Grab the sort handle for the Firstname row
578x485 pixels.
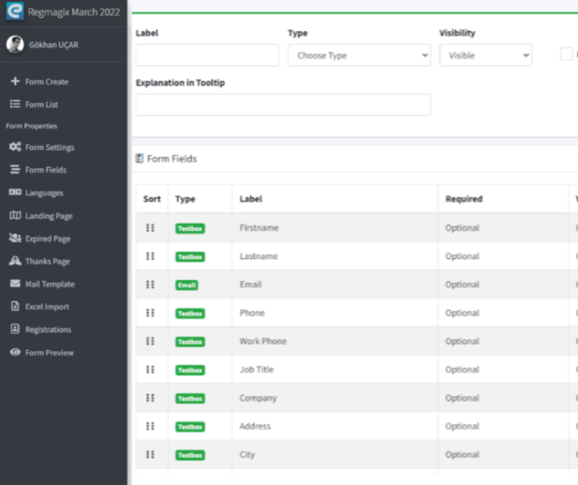pyautogui.click(x=150, y=228)
